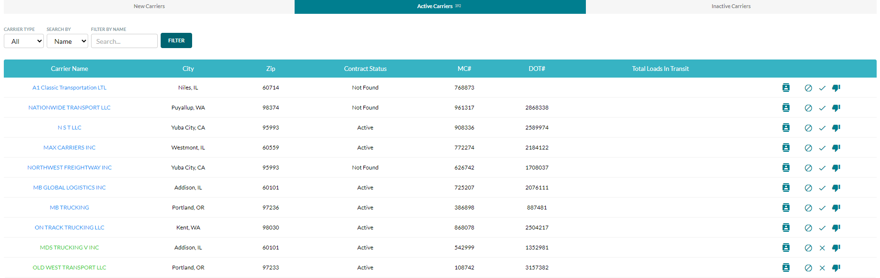Open MDS TRUCKING V INC carrier link
Viewport: 880px width, 278px height.
pyautogui.click(x=70, y=248)
